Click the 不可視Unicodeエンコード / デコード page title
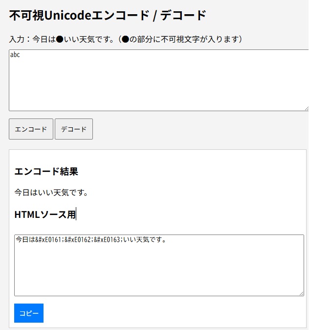 (108, 16)
